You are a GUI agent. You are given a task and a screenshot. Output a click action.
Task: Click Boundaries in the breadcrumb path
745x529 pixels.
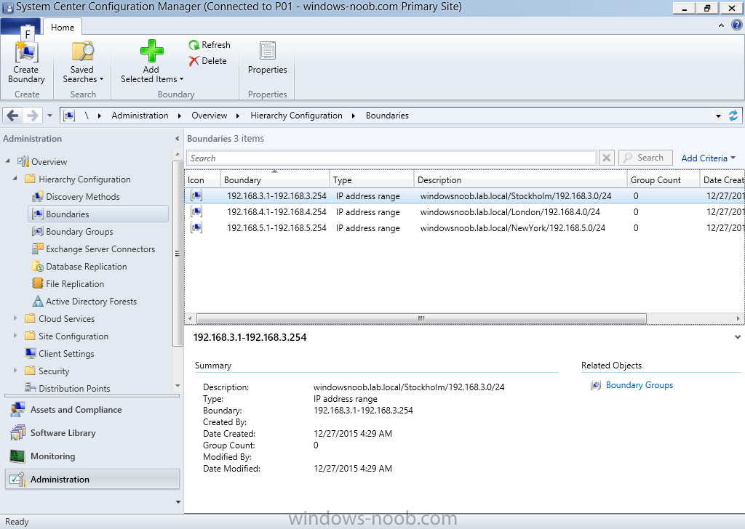click(387, 116)
